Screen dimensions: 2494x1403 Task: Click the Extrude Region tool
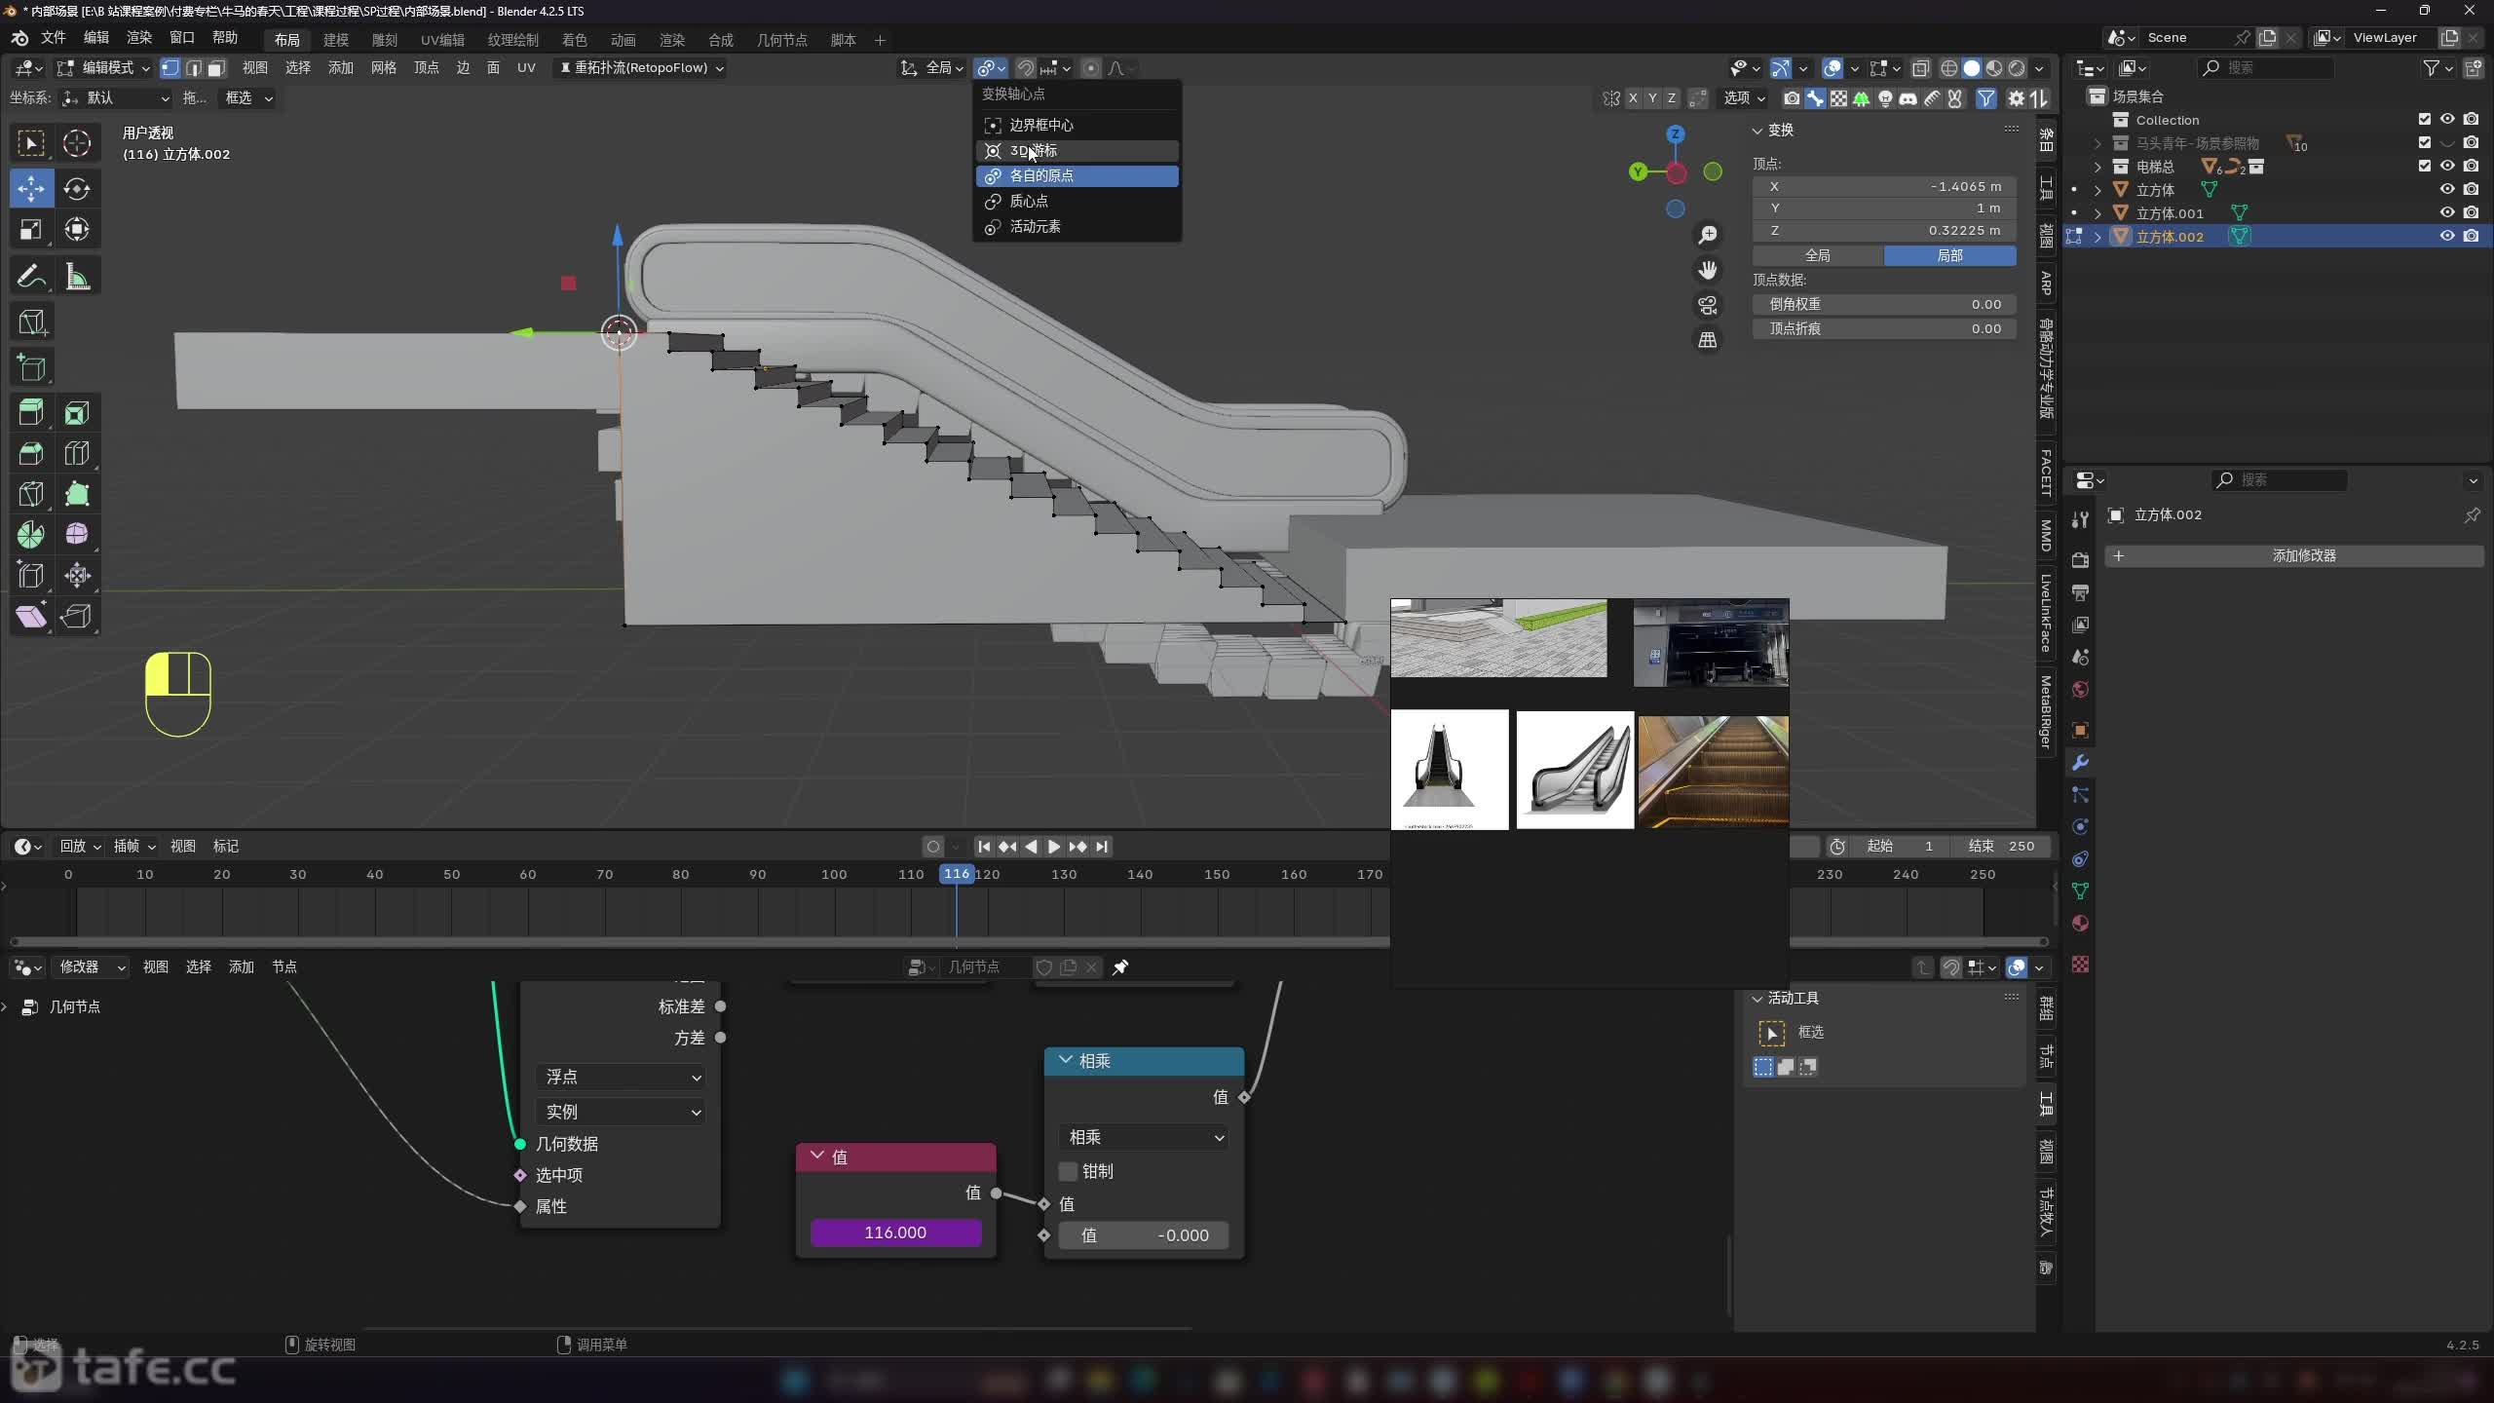(x=31, y=413)
